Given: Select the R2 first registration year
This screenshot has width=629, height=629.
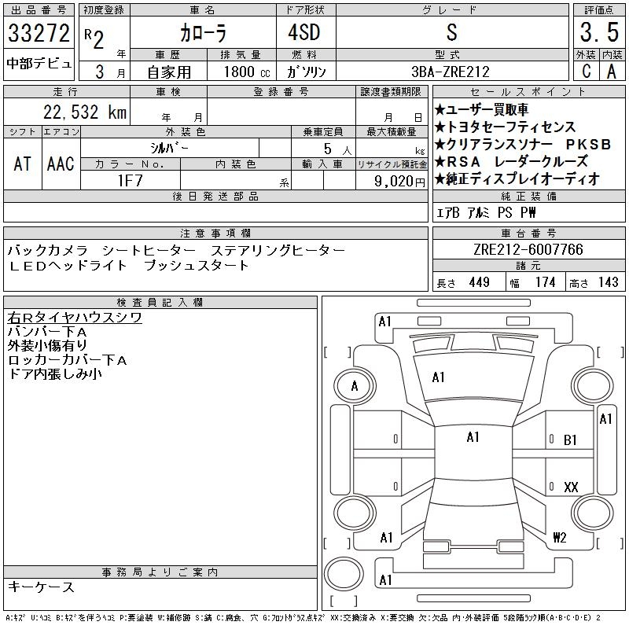Looking at the screenshot, I should click(94, 39).
